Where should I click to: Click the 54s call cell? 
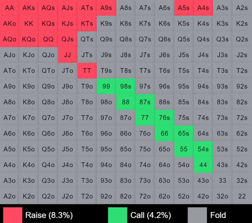[203, 149]
